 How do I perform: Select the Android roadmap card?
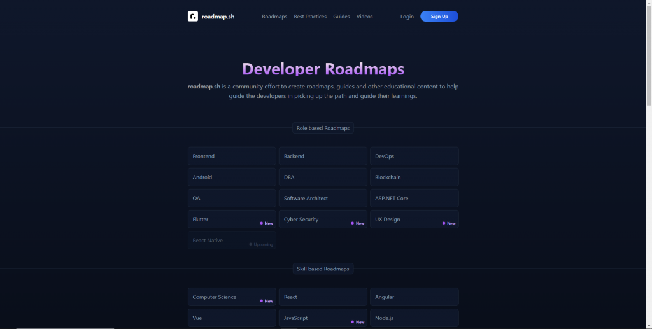232,178
